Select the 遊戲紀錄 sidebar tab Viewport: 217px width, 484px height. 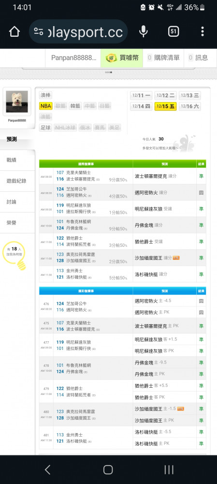(x=16, y=181)
